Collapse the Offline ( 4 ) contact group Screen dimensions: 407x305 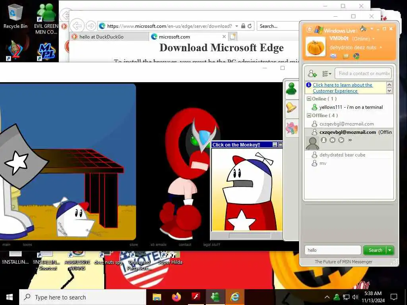tap(309, 116)
